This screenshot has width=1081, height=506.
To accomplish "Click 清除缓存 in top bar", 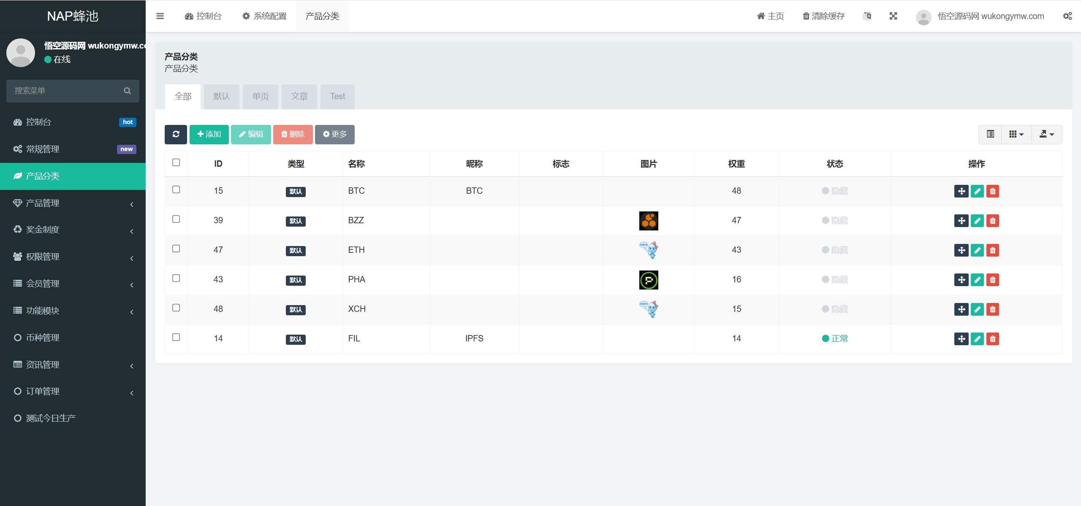I will (823, 16).
